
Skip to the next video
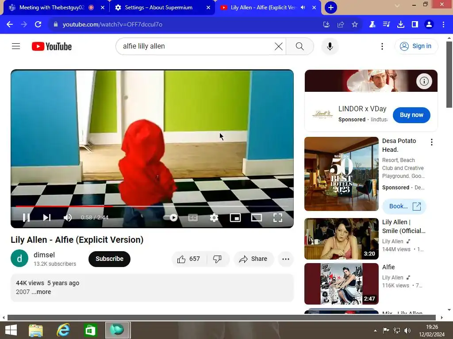coord(47,217)
